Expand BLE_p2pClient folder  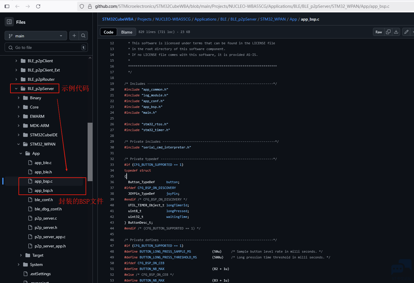pos(16,61)
